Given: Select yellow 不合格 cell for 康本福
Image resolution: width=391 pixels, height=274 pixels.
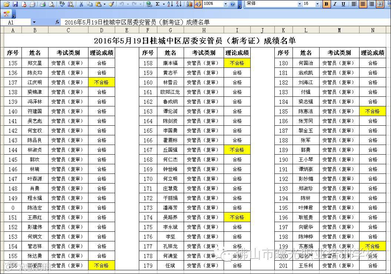Looking at the screenshot, I should pos(237,63).
